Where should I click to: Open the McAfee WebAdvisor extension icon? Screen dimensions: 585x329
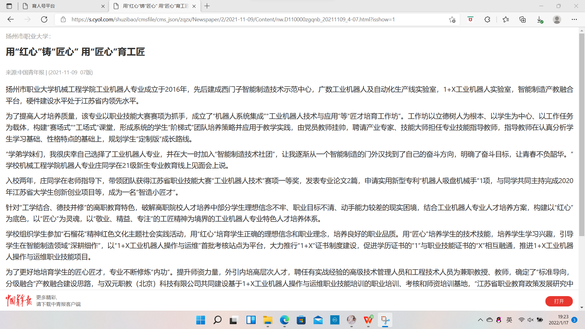pyautogui.click(x=470, y=19)
